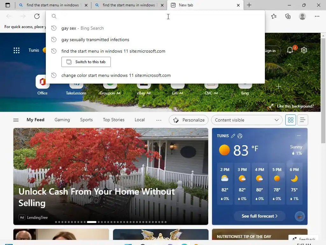This screenshot has width=326, height=245.
Task: Expand background with the arrows icon
Action: coord(271,106)
